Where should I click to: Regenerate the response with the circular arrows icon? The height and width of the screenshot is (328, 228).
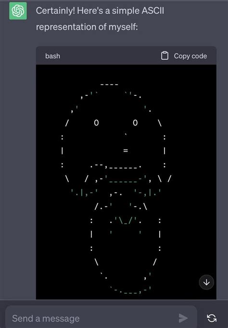212,318
